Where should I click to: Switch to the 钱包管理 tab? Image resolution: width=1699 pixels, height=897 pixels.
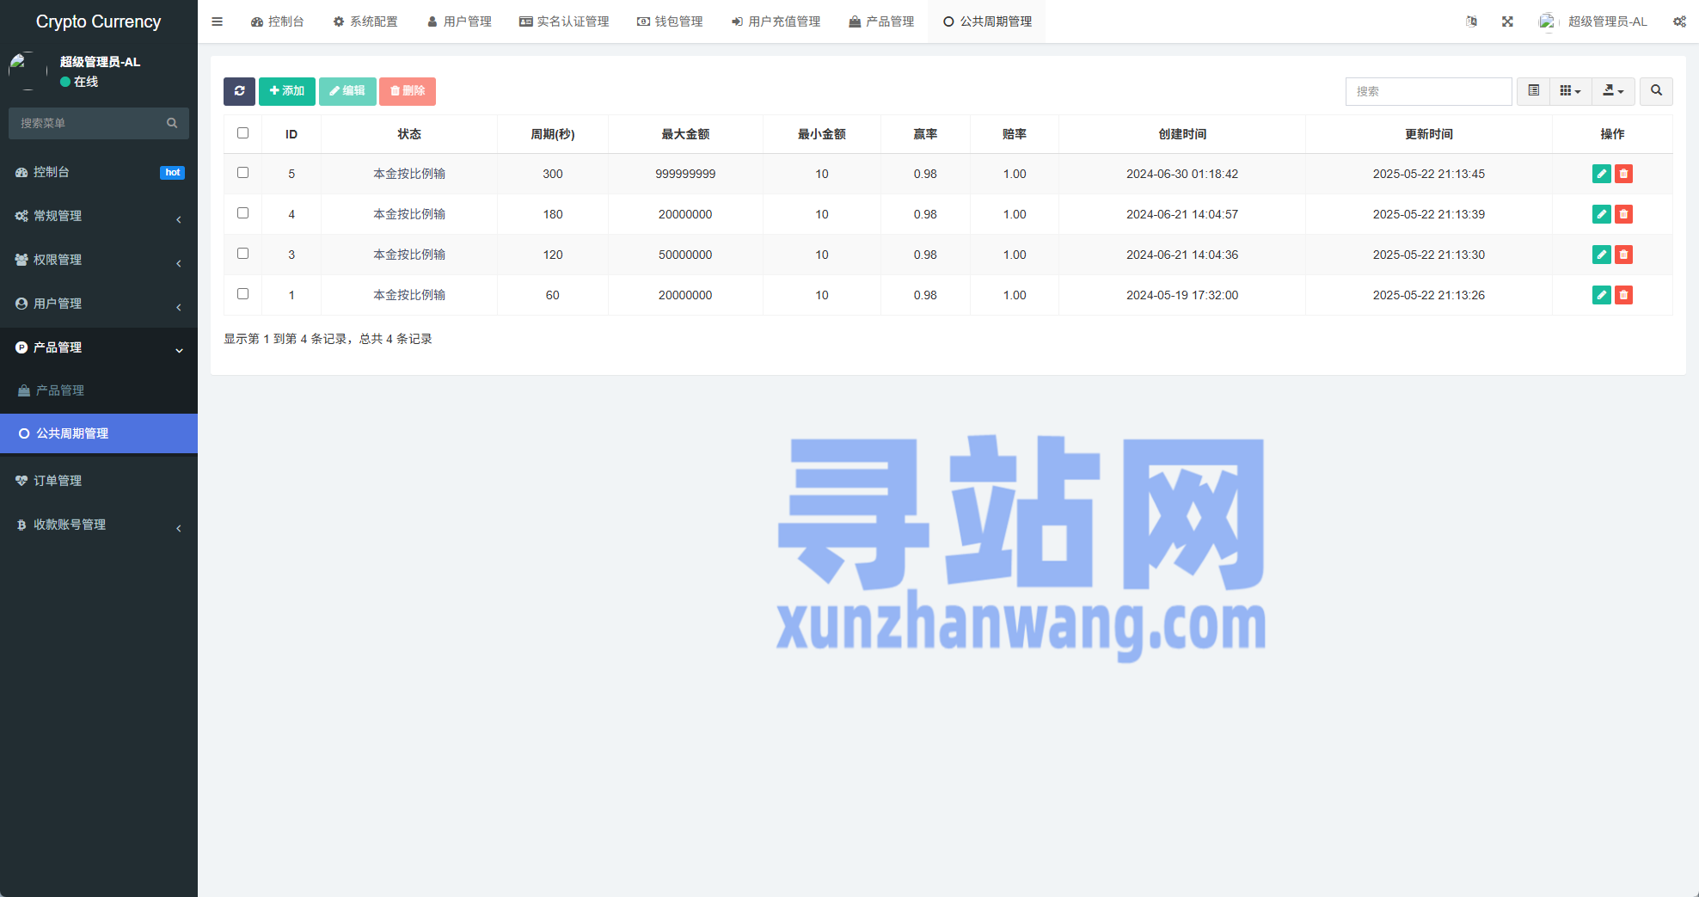click(670, 22)
